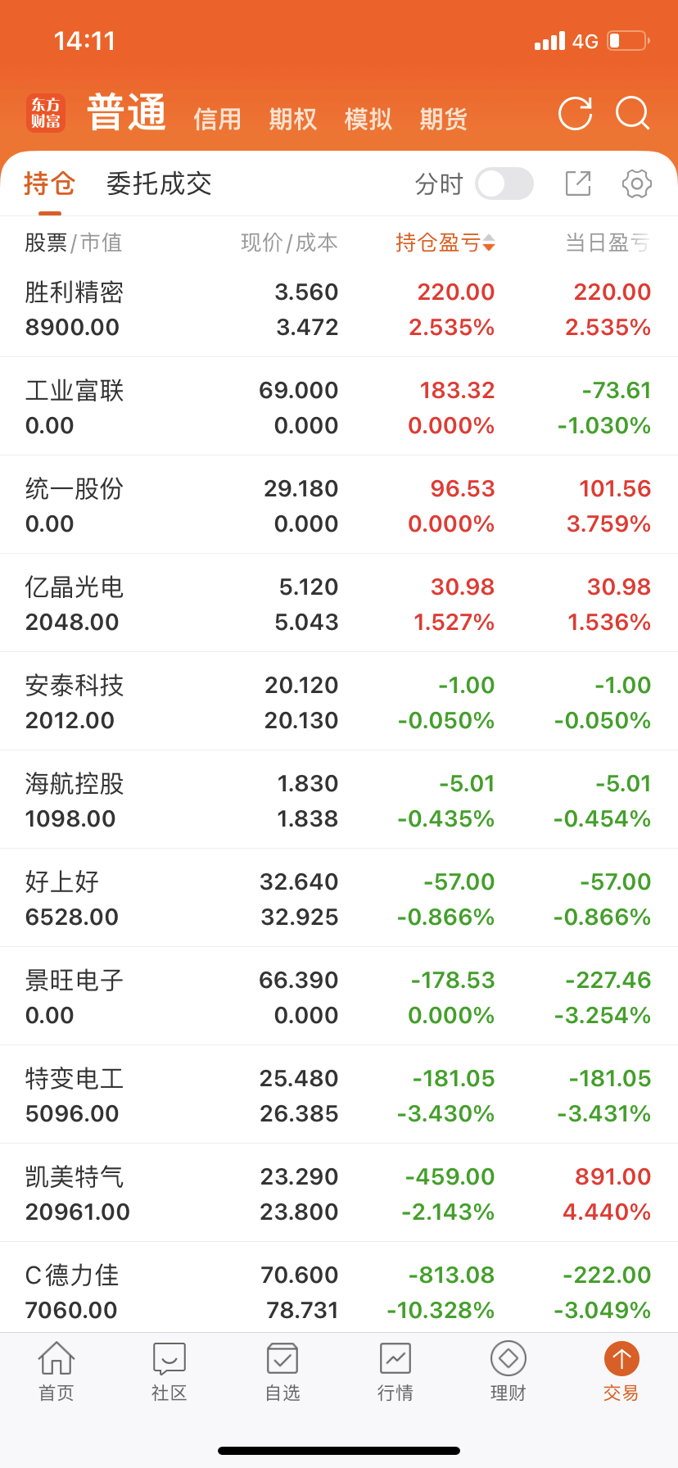The width and height of the screenshot is (678, 1468).
Task: Open the holdings settings gear icon
Action: [x=637, y=183]
